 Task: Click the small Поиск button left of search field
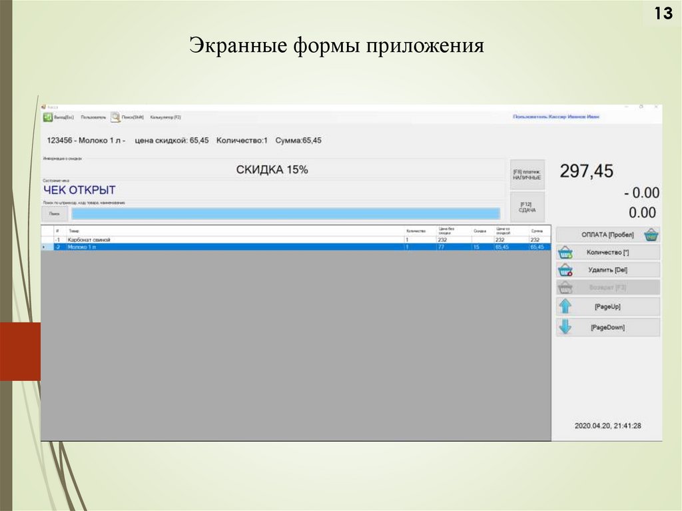(55, 214)
